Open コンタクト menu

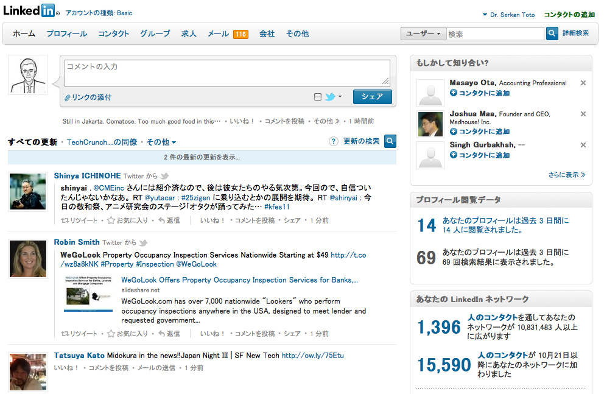pos(113,34)
